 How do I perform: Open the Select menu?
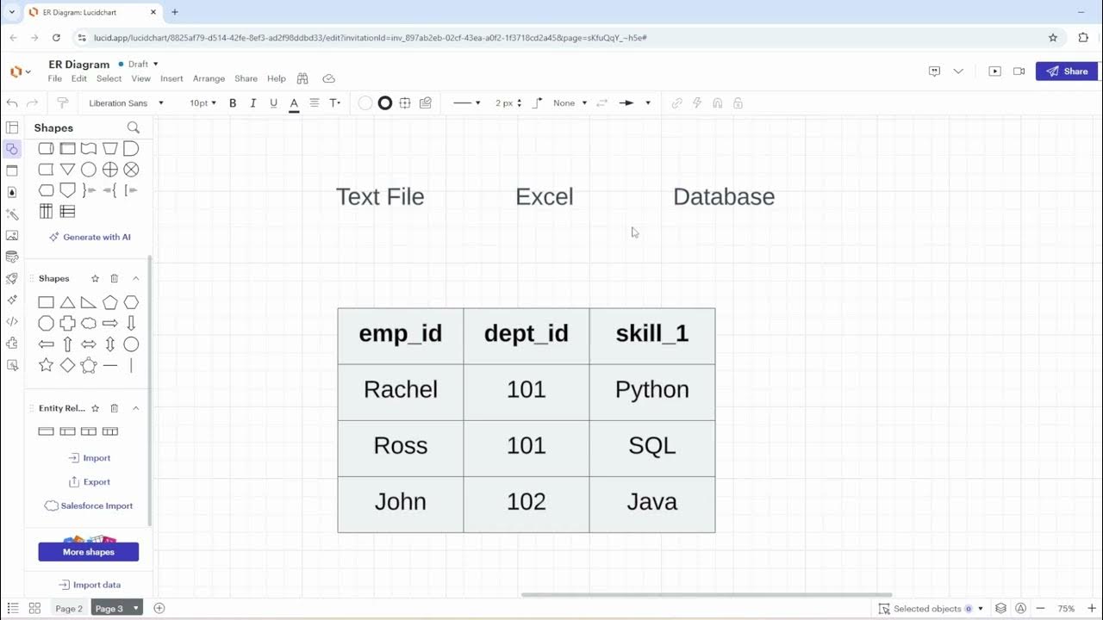click(109, 78)
